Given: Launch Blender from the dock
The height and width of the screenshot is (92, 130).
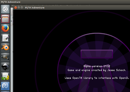Looking at the screenshot, I should pyautogui.click(x=5, y=48).
